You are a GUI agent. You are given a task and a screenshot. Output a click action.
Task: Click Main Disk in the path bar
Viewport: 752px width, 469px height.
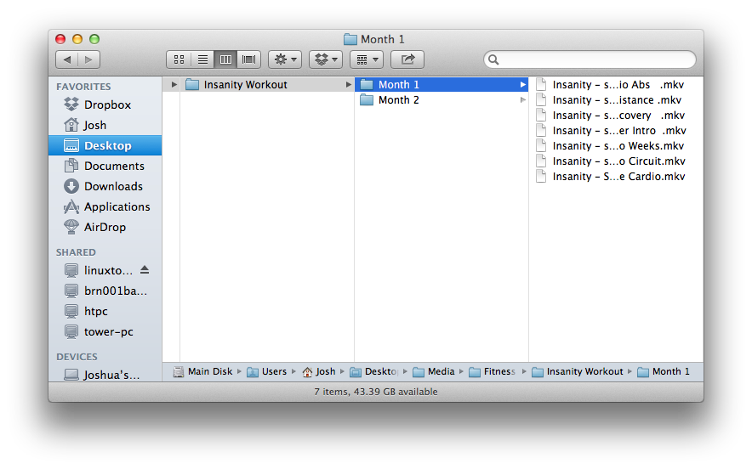tap(202, 372)
